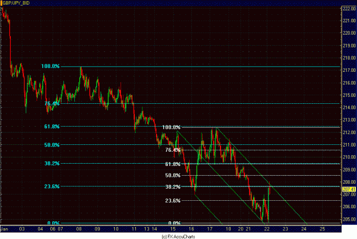Select the 209.00 price axis label
The height and width of the screenshot is (239, 357).
(x=349, y=169)
